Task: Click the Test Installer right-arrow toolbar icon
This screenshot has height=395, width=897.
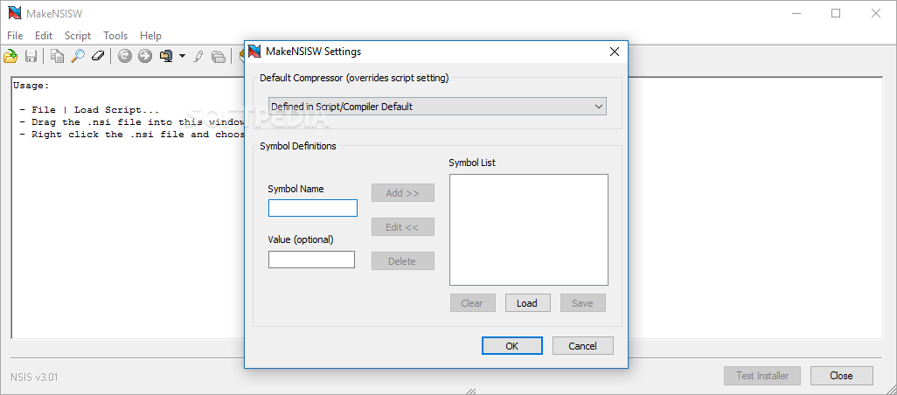Action: (145, 56)
